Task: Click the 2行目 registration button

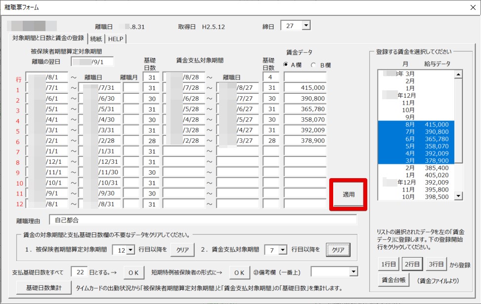Action: point(412,264)
